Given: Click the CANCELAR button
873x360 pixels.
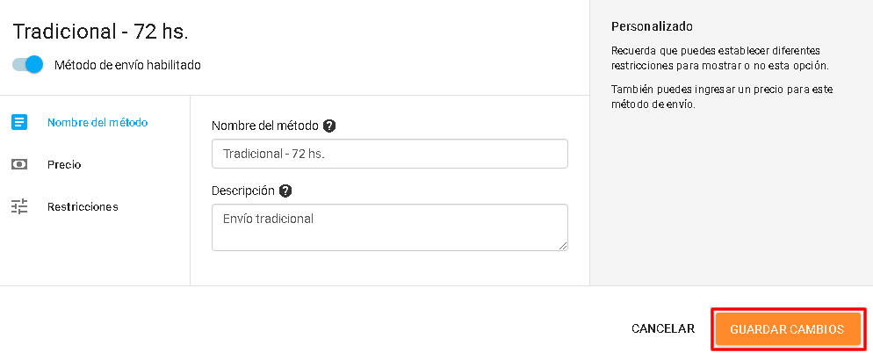Looking at the screenshot, I should [663, 329].
